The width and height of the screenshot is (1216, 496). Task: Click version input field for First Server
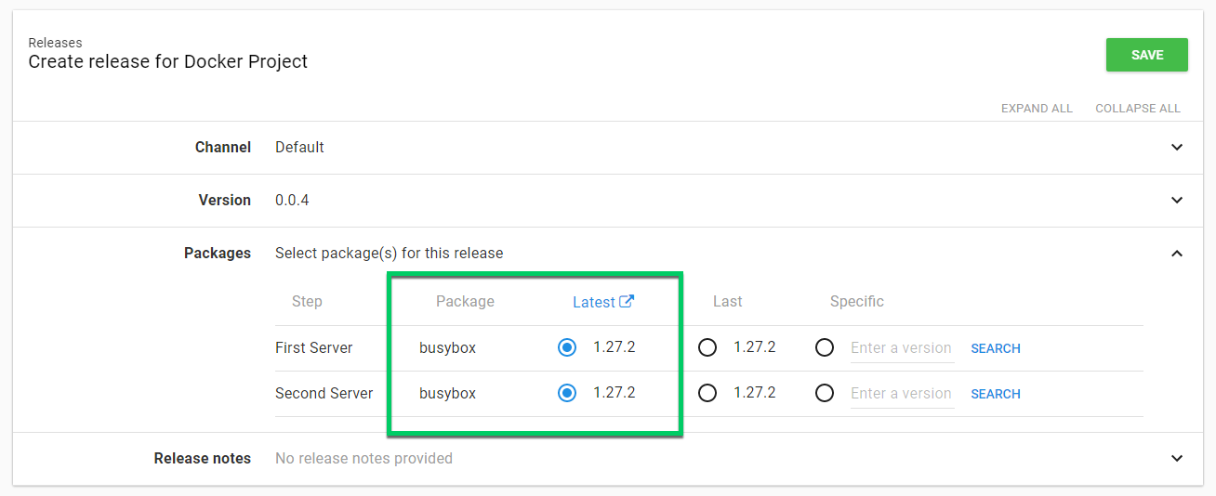coord(901,348)
